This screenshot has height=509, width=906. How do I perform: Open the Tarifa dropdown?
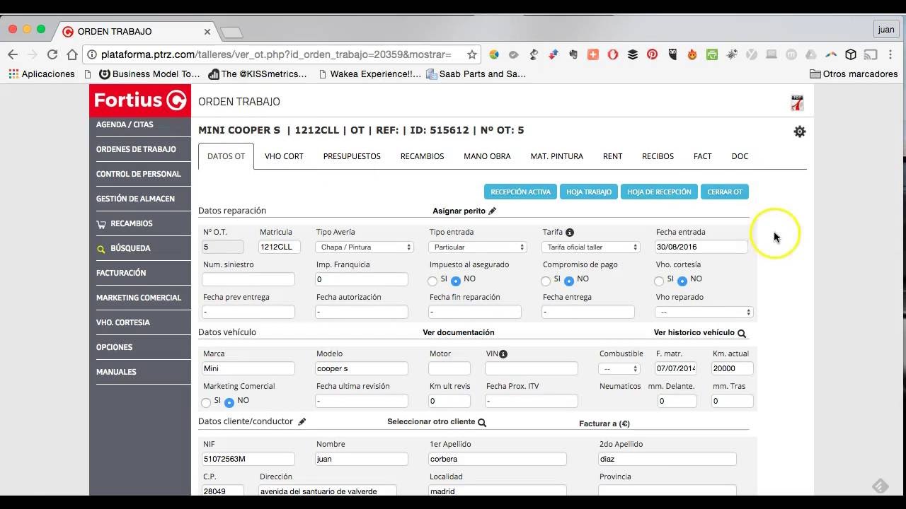pos(591,247)
